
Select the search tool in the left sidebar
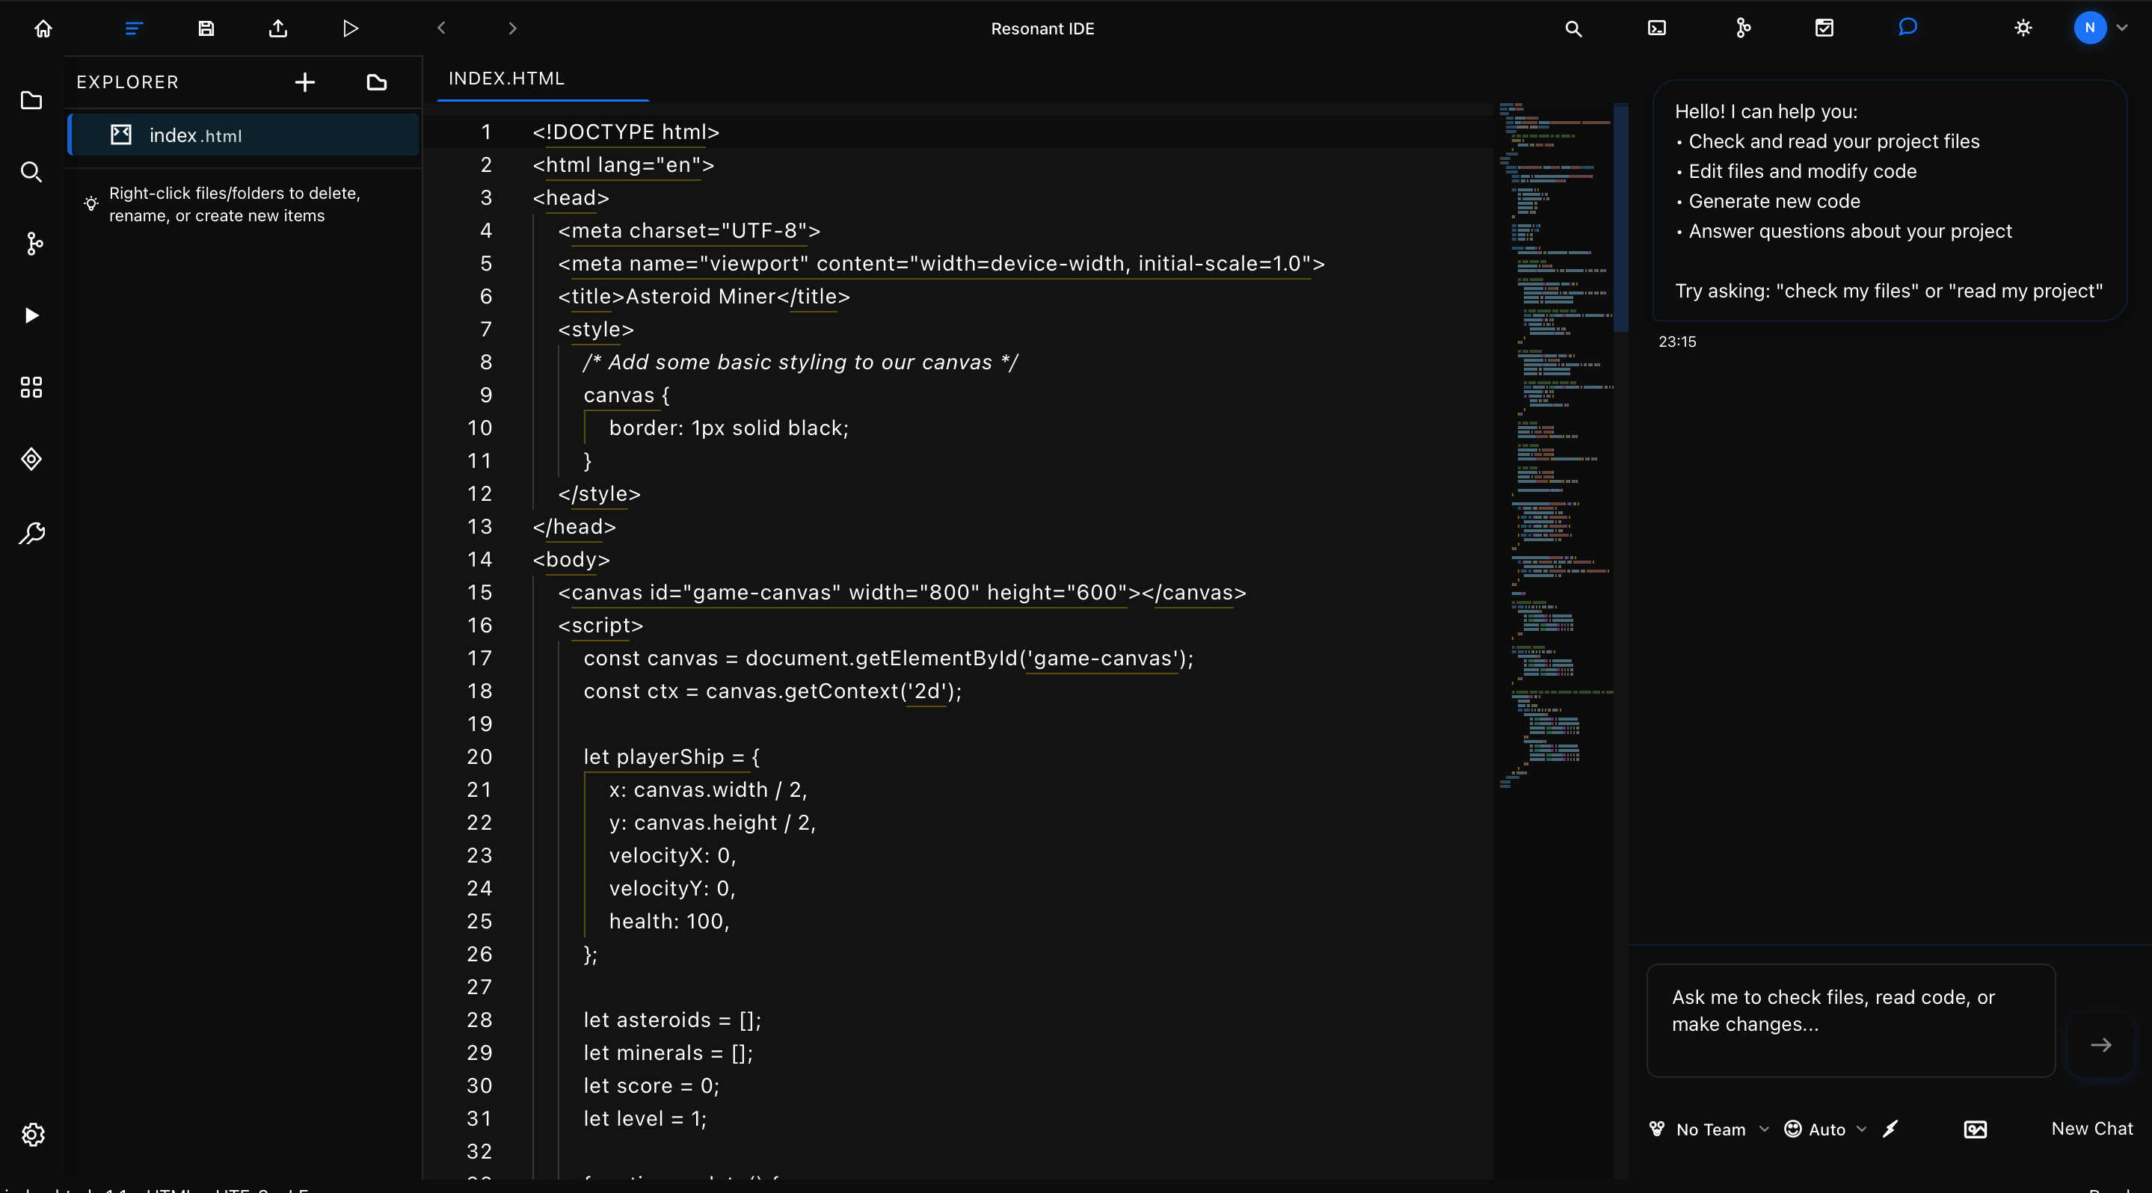click(31, 172)
